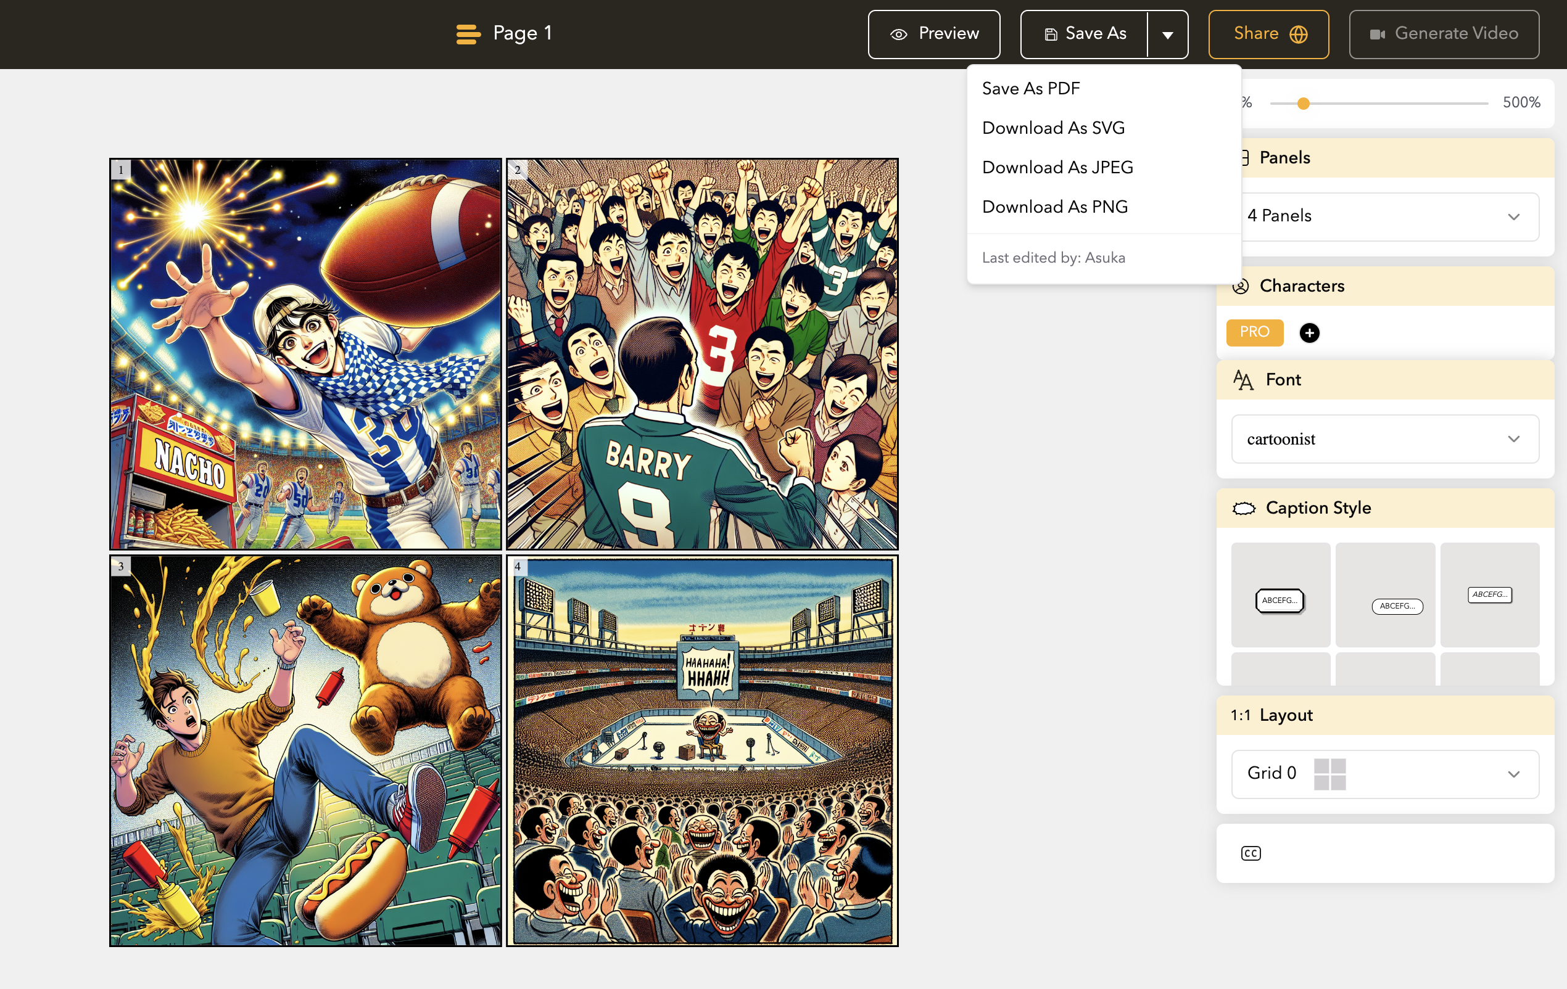Click the closed captions CC icon
This screenshot has height=989, width=1567.
[x=1250, y=853]
